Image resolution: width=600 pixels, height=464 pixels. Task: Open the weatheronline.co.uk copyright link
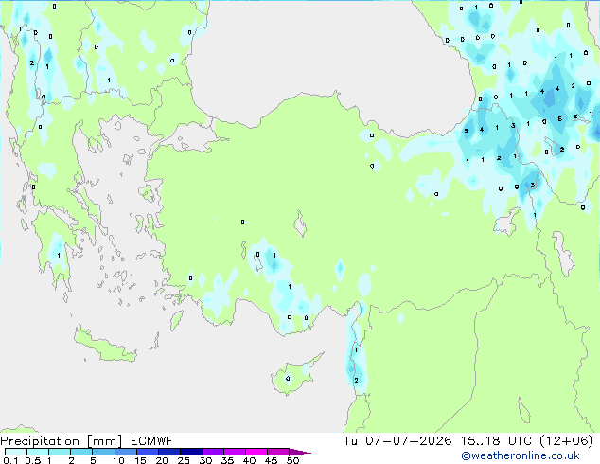tap(520, 455)
